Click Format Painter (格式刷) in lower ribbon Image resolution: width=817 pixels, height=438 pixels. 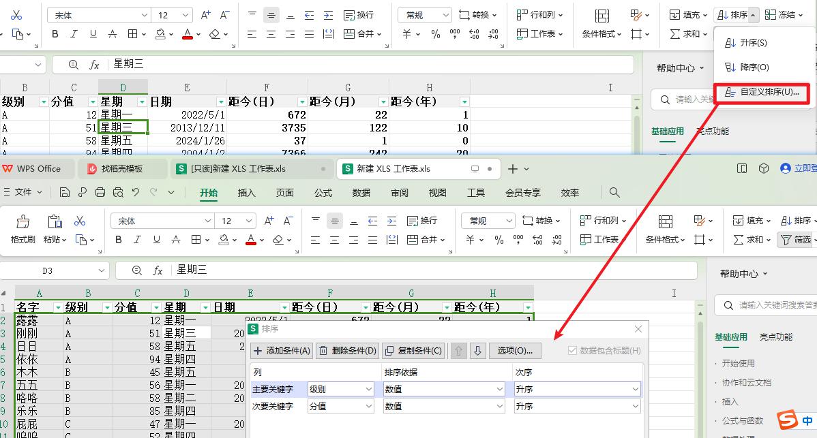click(x=23, y=229)
